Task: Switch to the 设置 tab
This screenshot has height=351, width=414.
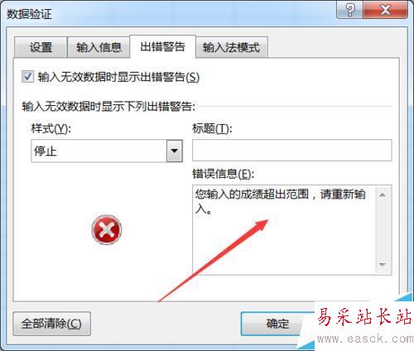Action: pyautogui.click(x=41, y=47)
